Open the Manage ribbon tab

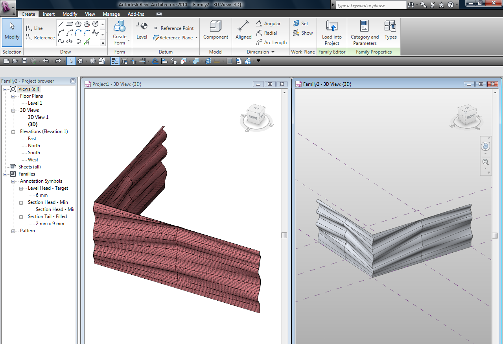[111, 14]
